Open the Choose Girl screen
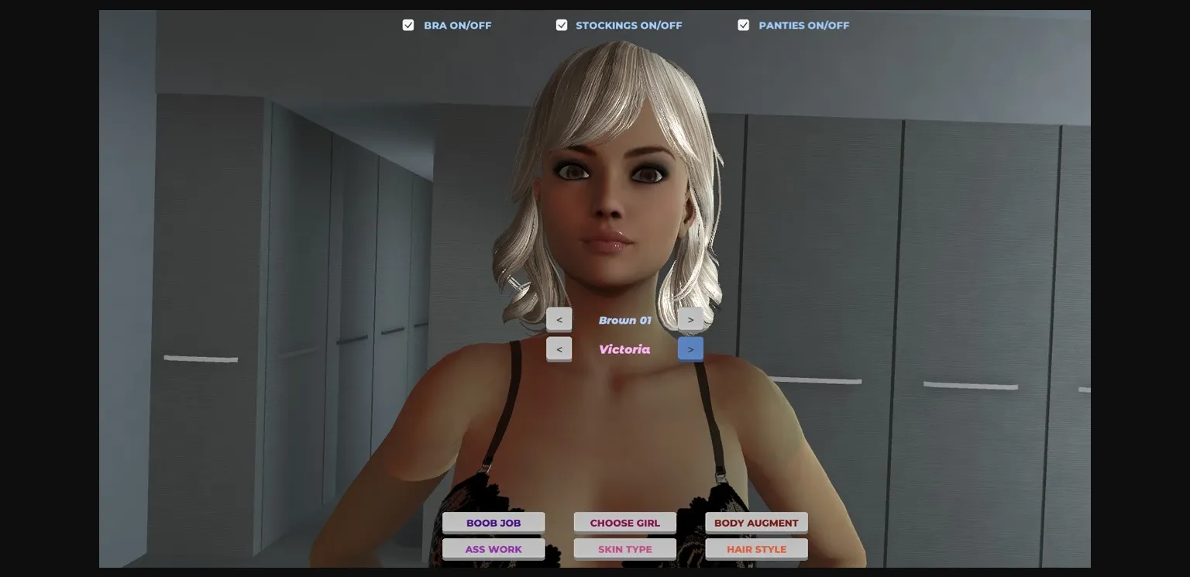This screenshot has height=577, width=1190. [x=624, y=522]
